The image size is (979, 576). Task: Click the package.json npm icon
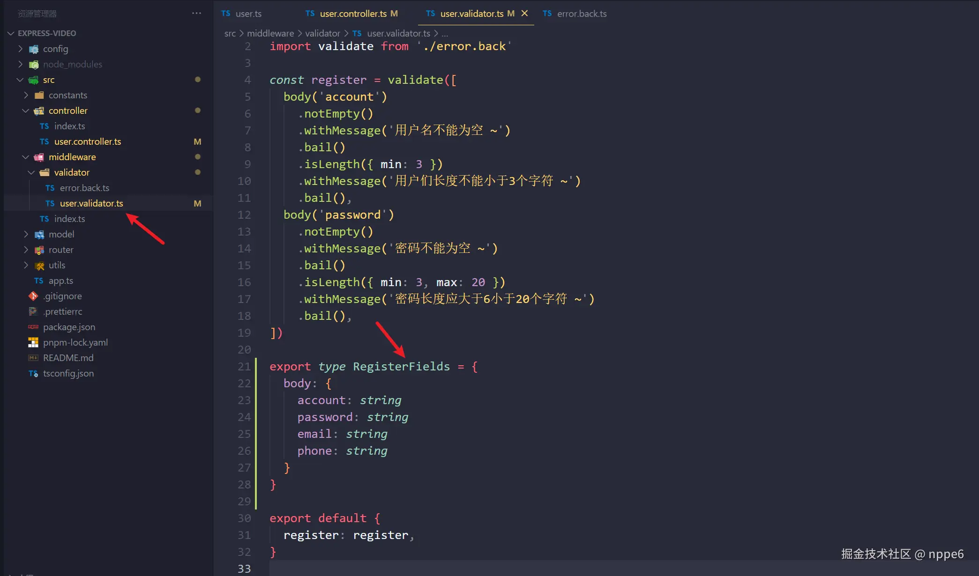[x=33, y=327]
